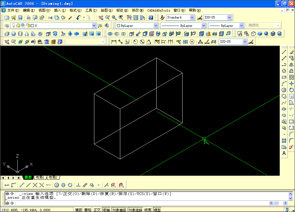This screenshot has width=295, height=212.
Task: Jump to first layout tab arrow
Action: (x=3, y=178)
